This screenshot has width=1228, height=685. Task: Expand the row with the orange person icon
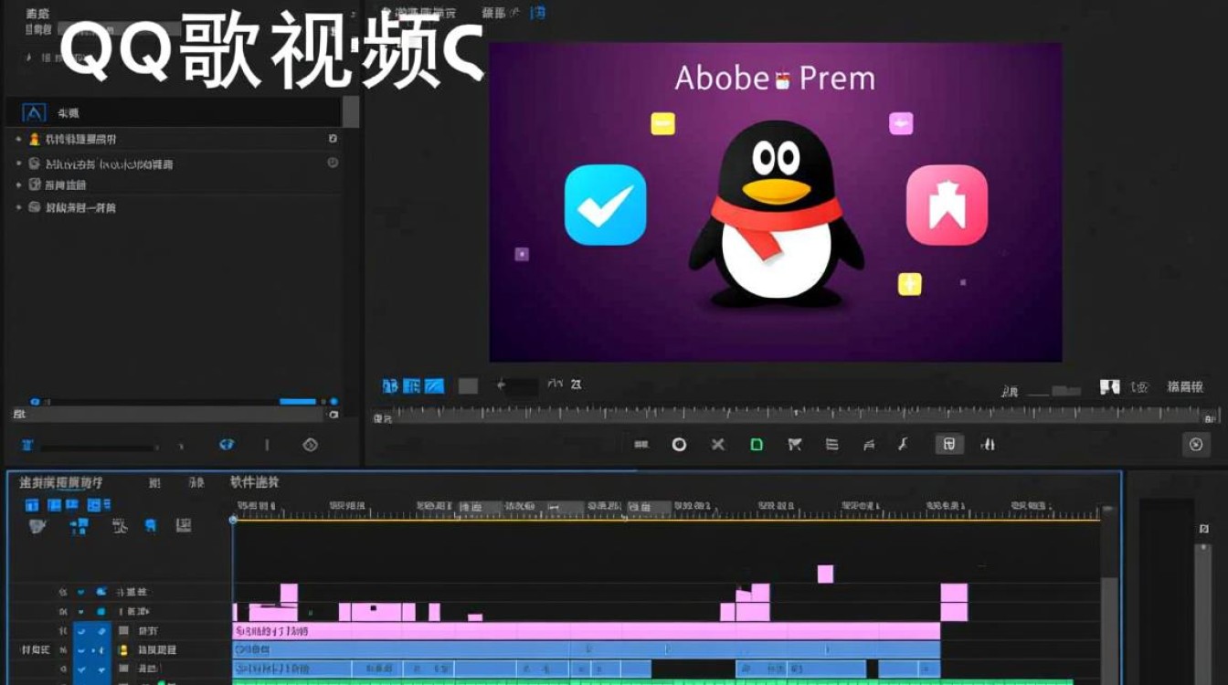pos(18,139)
